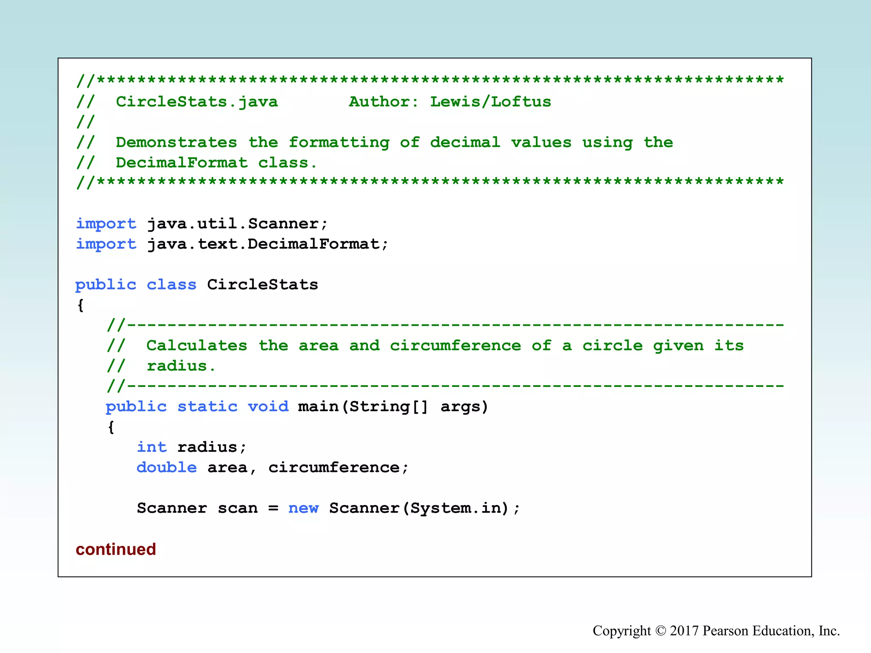Click 'java.util.Scanner;' text

point(237,224)
